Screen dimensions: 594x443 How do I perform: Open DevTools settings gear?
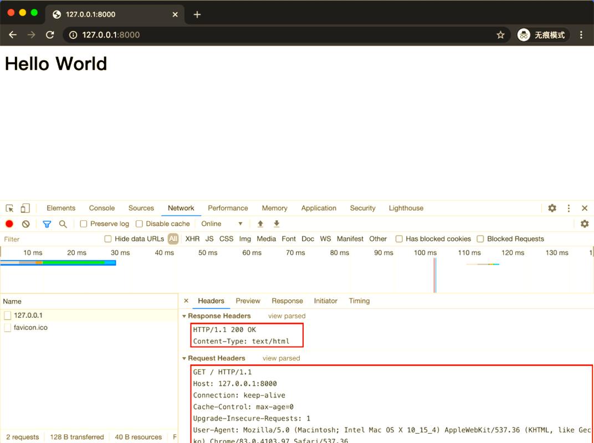pyautogui.click(x=552, y=208)
